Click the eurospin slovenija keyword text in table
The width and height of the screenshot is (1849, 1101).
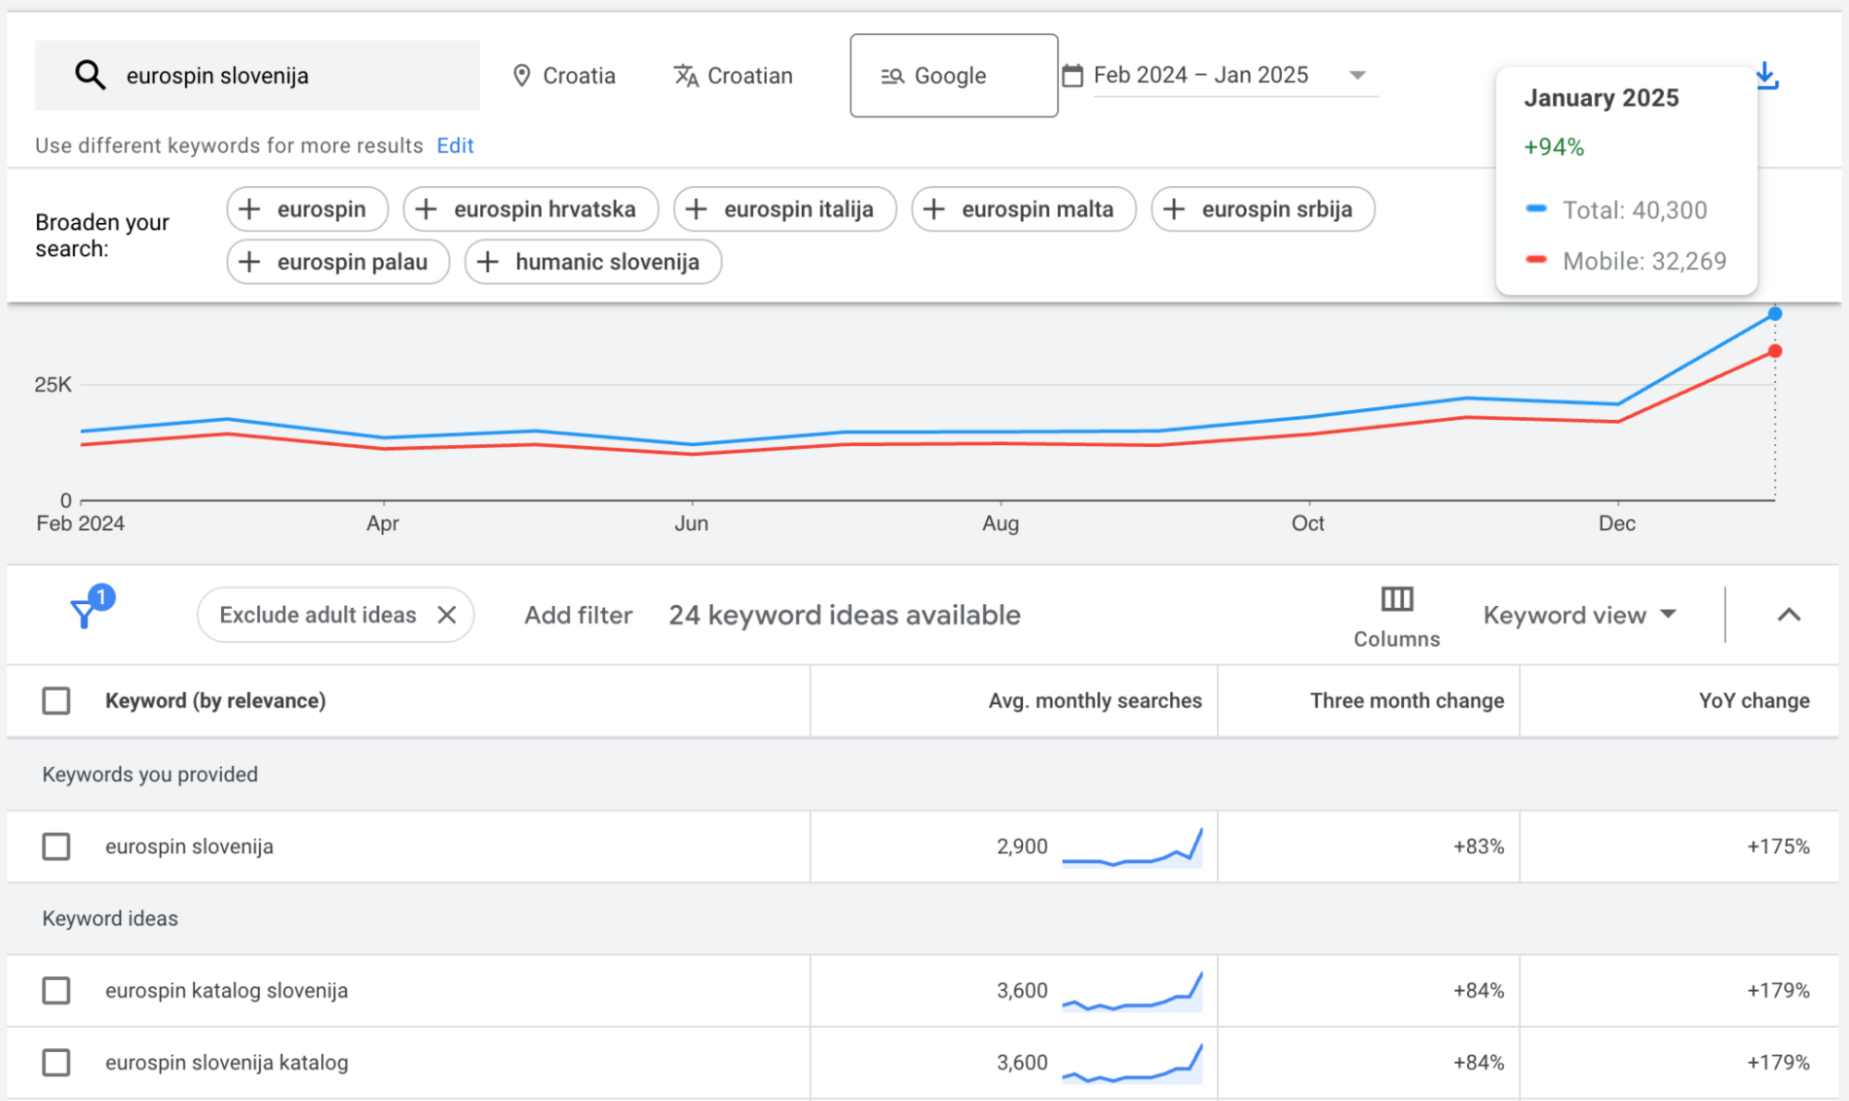[190, 847]
